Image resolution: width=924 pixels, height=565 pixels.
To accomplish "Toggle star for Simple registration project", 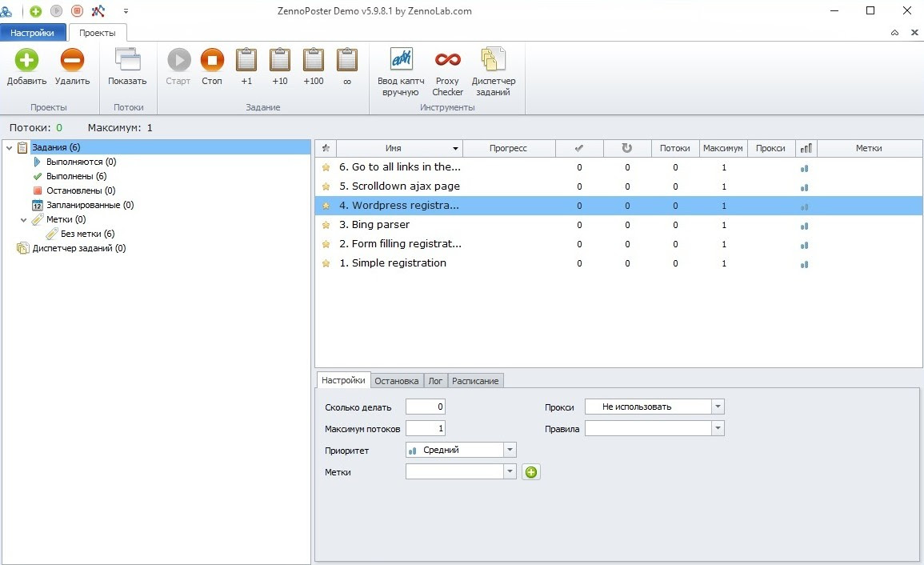I will tap(326, 263).
